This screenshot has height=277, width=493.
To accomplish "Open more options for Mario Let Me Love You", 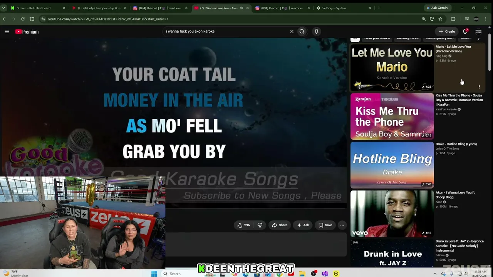I will [x=479, y=87].
